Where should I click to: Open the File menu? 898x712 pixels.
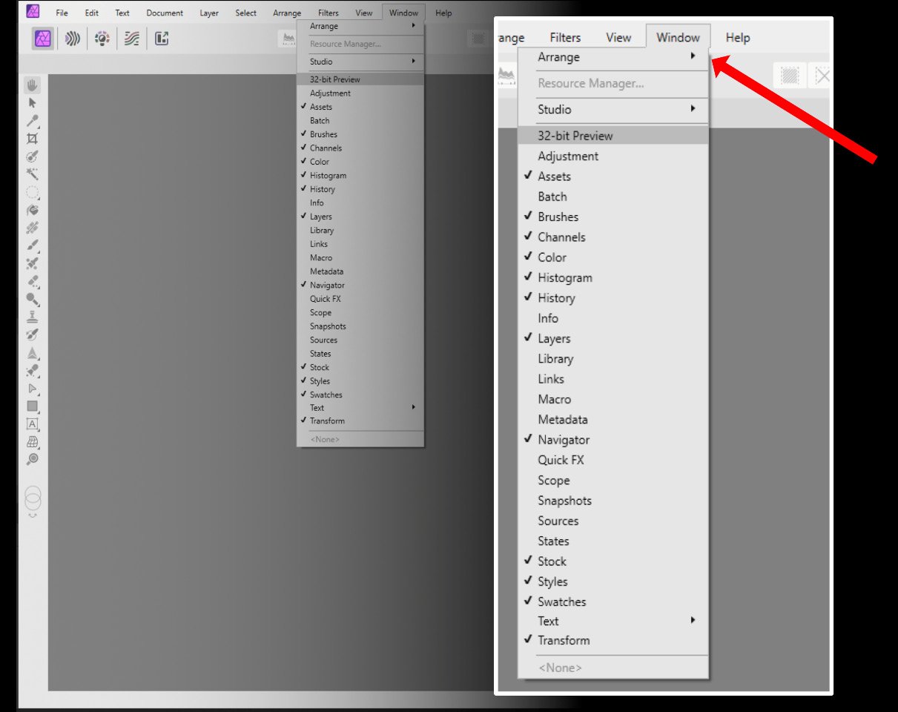click(62, 13)
